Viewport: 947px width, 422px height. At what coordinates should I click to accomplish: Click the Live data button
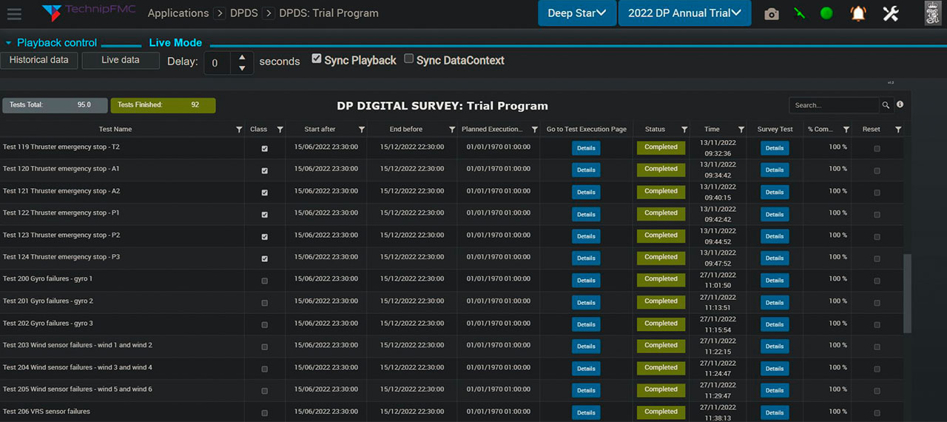(x=120, y=60)
